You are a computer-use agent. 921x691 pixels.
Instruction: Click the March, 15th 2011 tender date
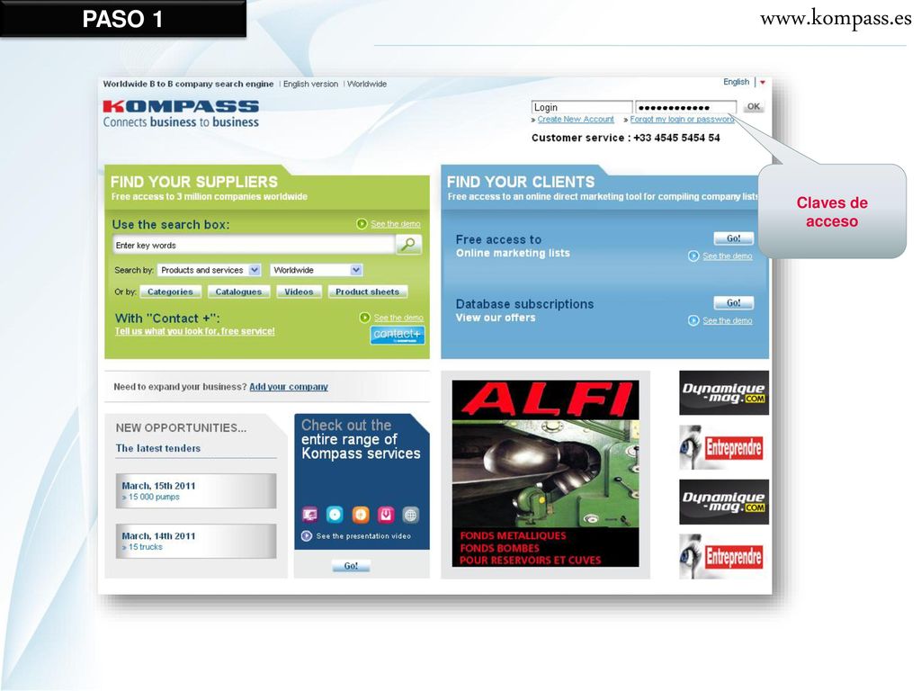pyautogui.click(x=158, y=486)
